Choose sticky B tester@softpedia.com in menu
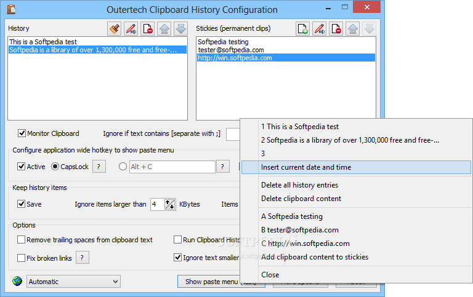The height and width of the screenshot is (297, 473). [356, 230]
